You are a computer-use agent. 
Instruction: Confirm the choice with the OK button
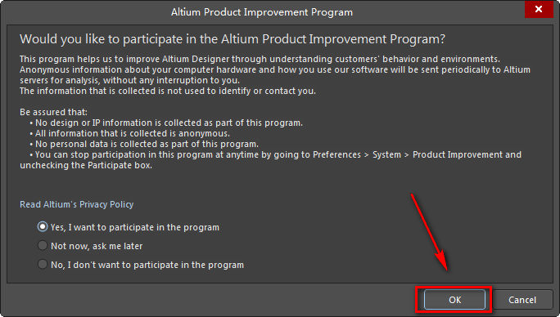click(454, 300)
